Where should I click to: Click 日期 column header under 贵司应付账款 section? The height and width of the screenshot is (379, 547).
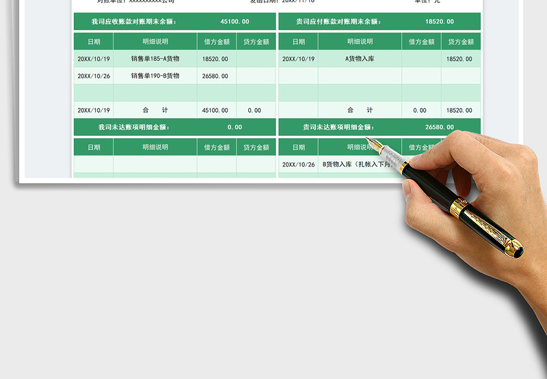tap(299, 42)
